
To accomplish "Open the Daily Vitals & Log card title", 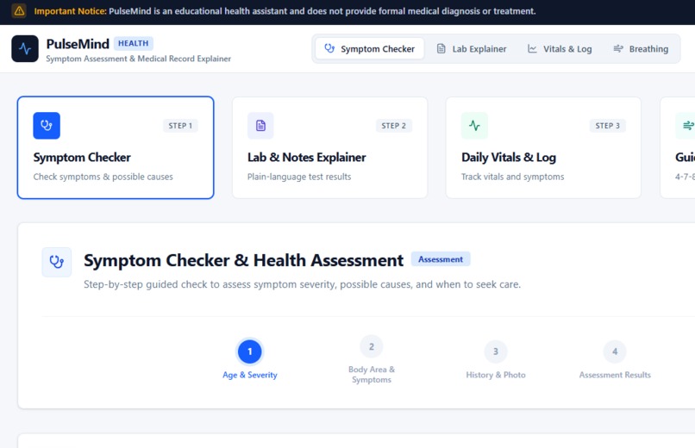I will 509,157.
